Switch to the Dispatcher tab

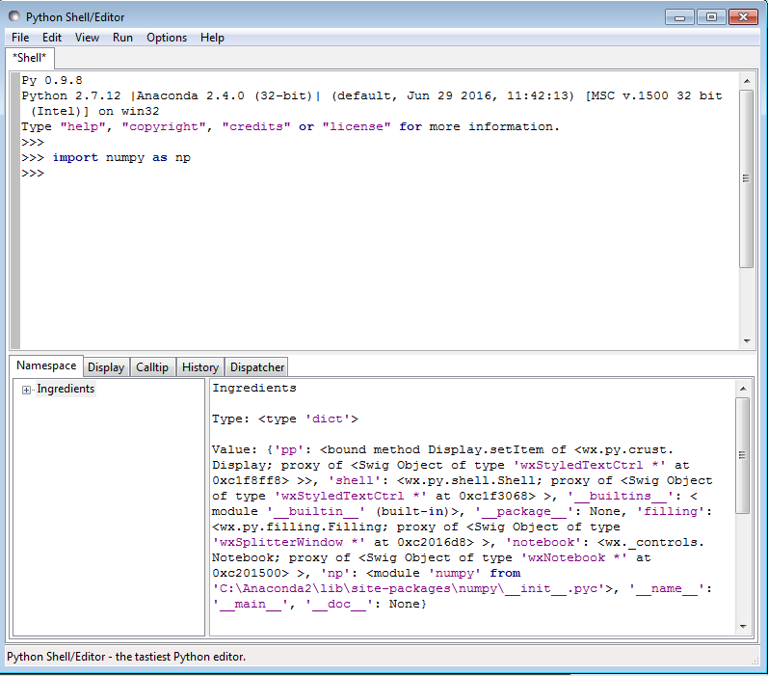[x=257, y=367]
